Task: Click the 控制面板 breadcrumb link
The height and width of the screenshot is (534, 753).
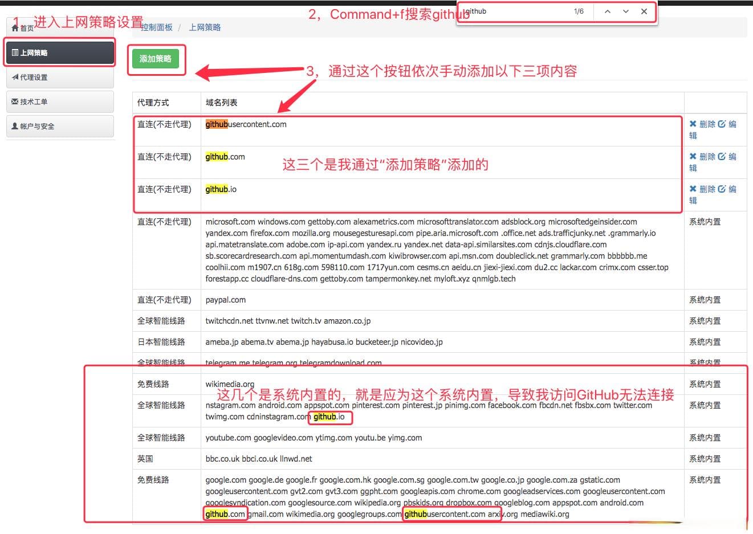Action: click(x=157, y=27)
